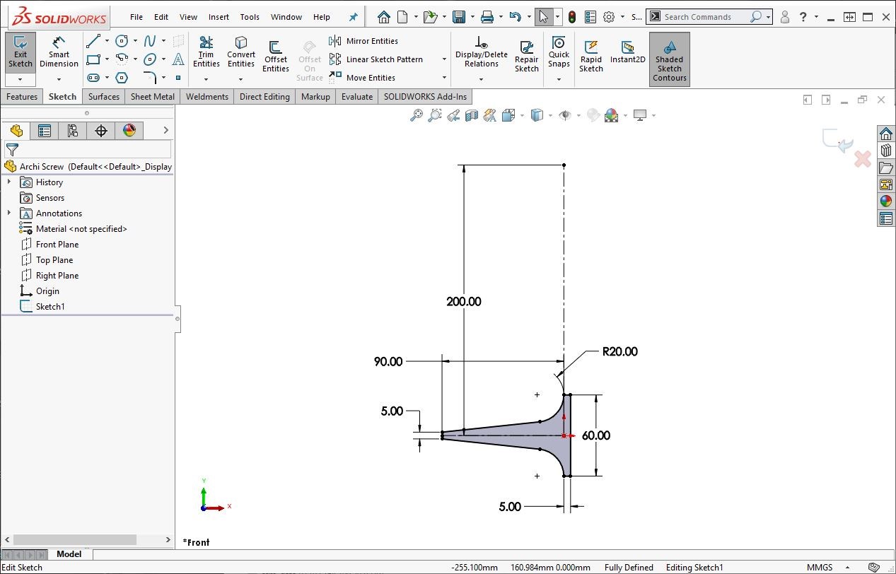Click the Trim Entities tool
The height and width of the screenshot is (574, 896).
click(x=206, y=51)
